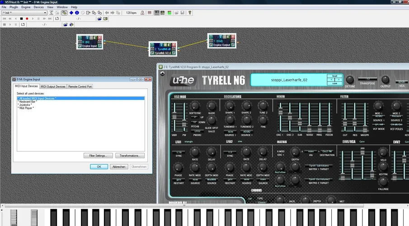Viewport: 409px width, 226px height.
Task: Toggle the keyboard bar icon in toolbar
Action: [x=157, y=13]
